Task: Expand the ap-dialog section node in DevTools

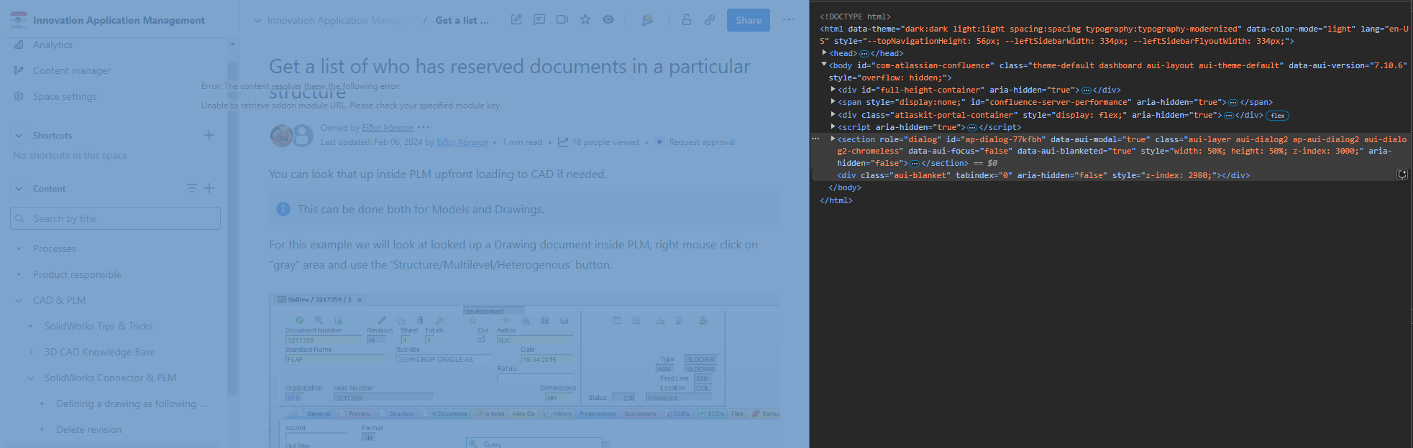Action: [833, 139]
